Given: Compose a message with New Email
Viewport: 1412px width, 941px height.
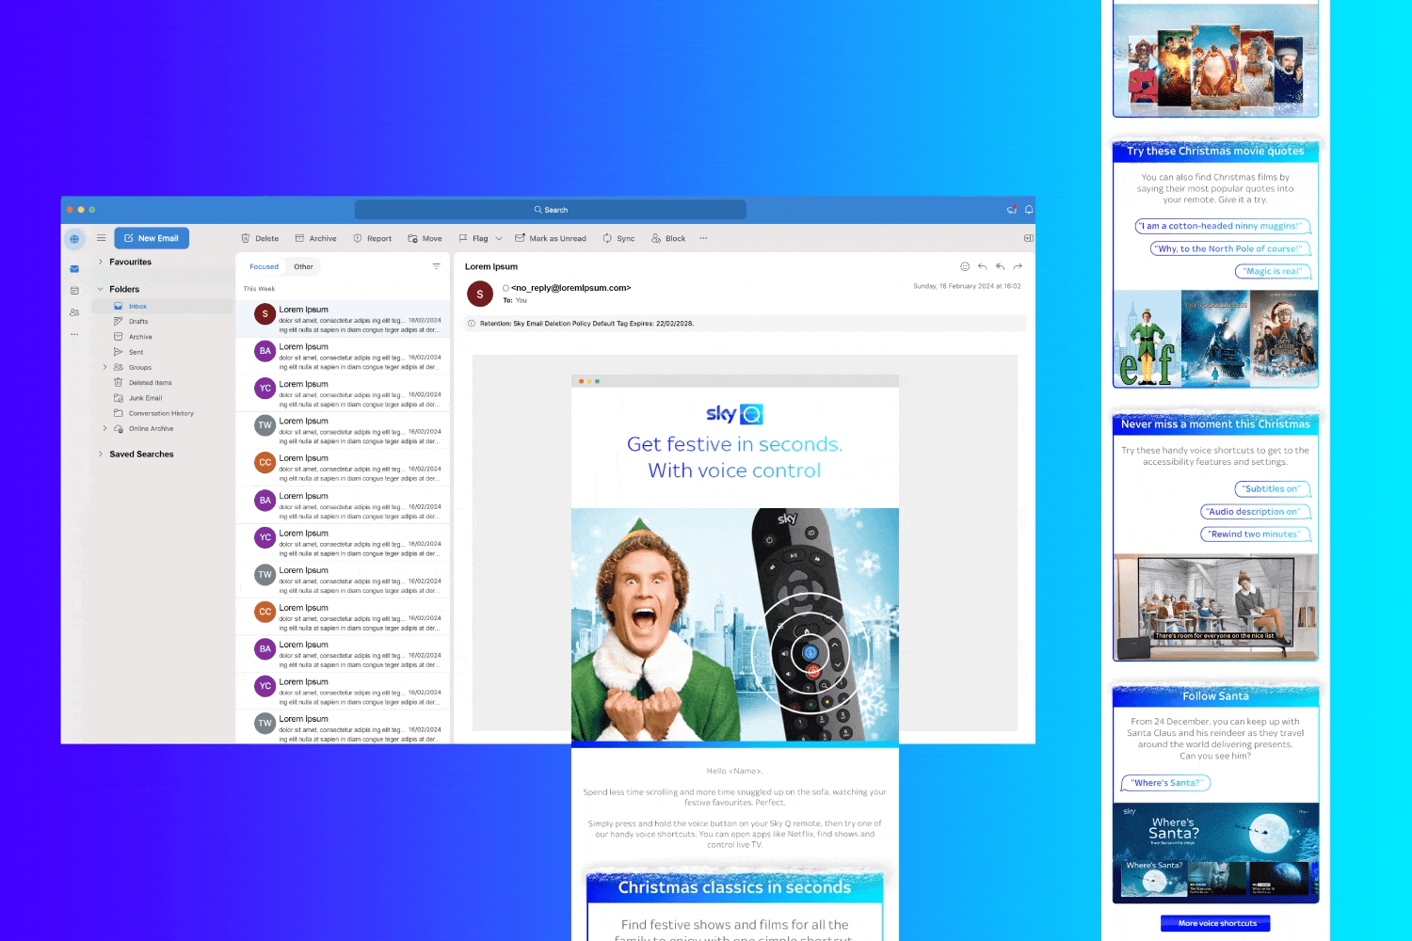Looking at the screenshot, I should pos(152,238).
